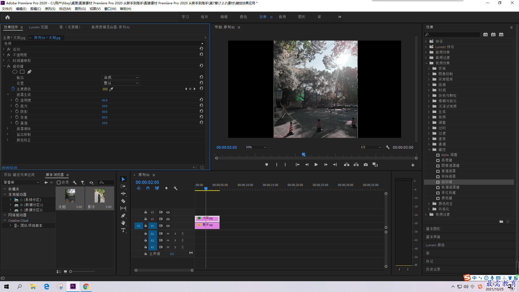Collapse the 键控 effects folder
Image resolution: width=519 pixels, height=292 pixels.
(x=429, y=150)
